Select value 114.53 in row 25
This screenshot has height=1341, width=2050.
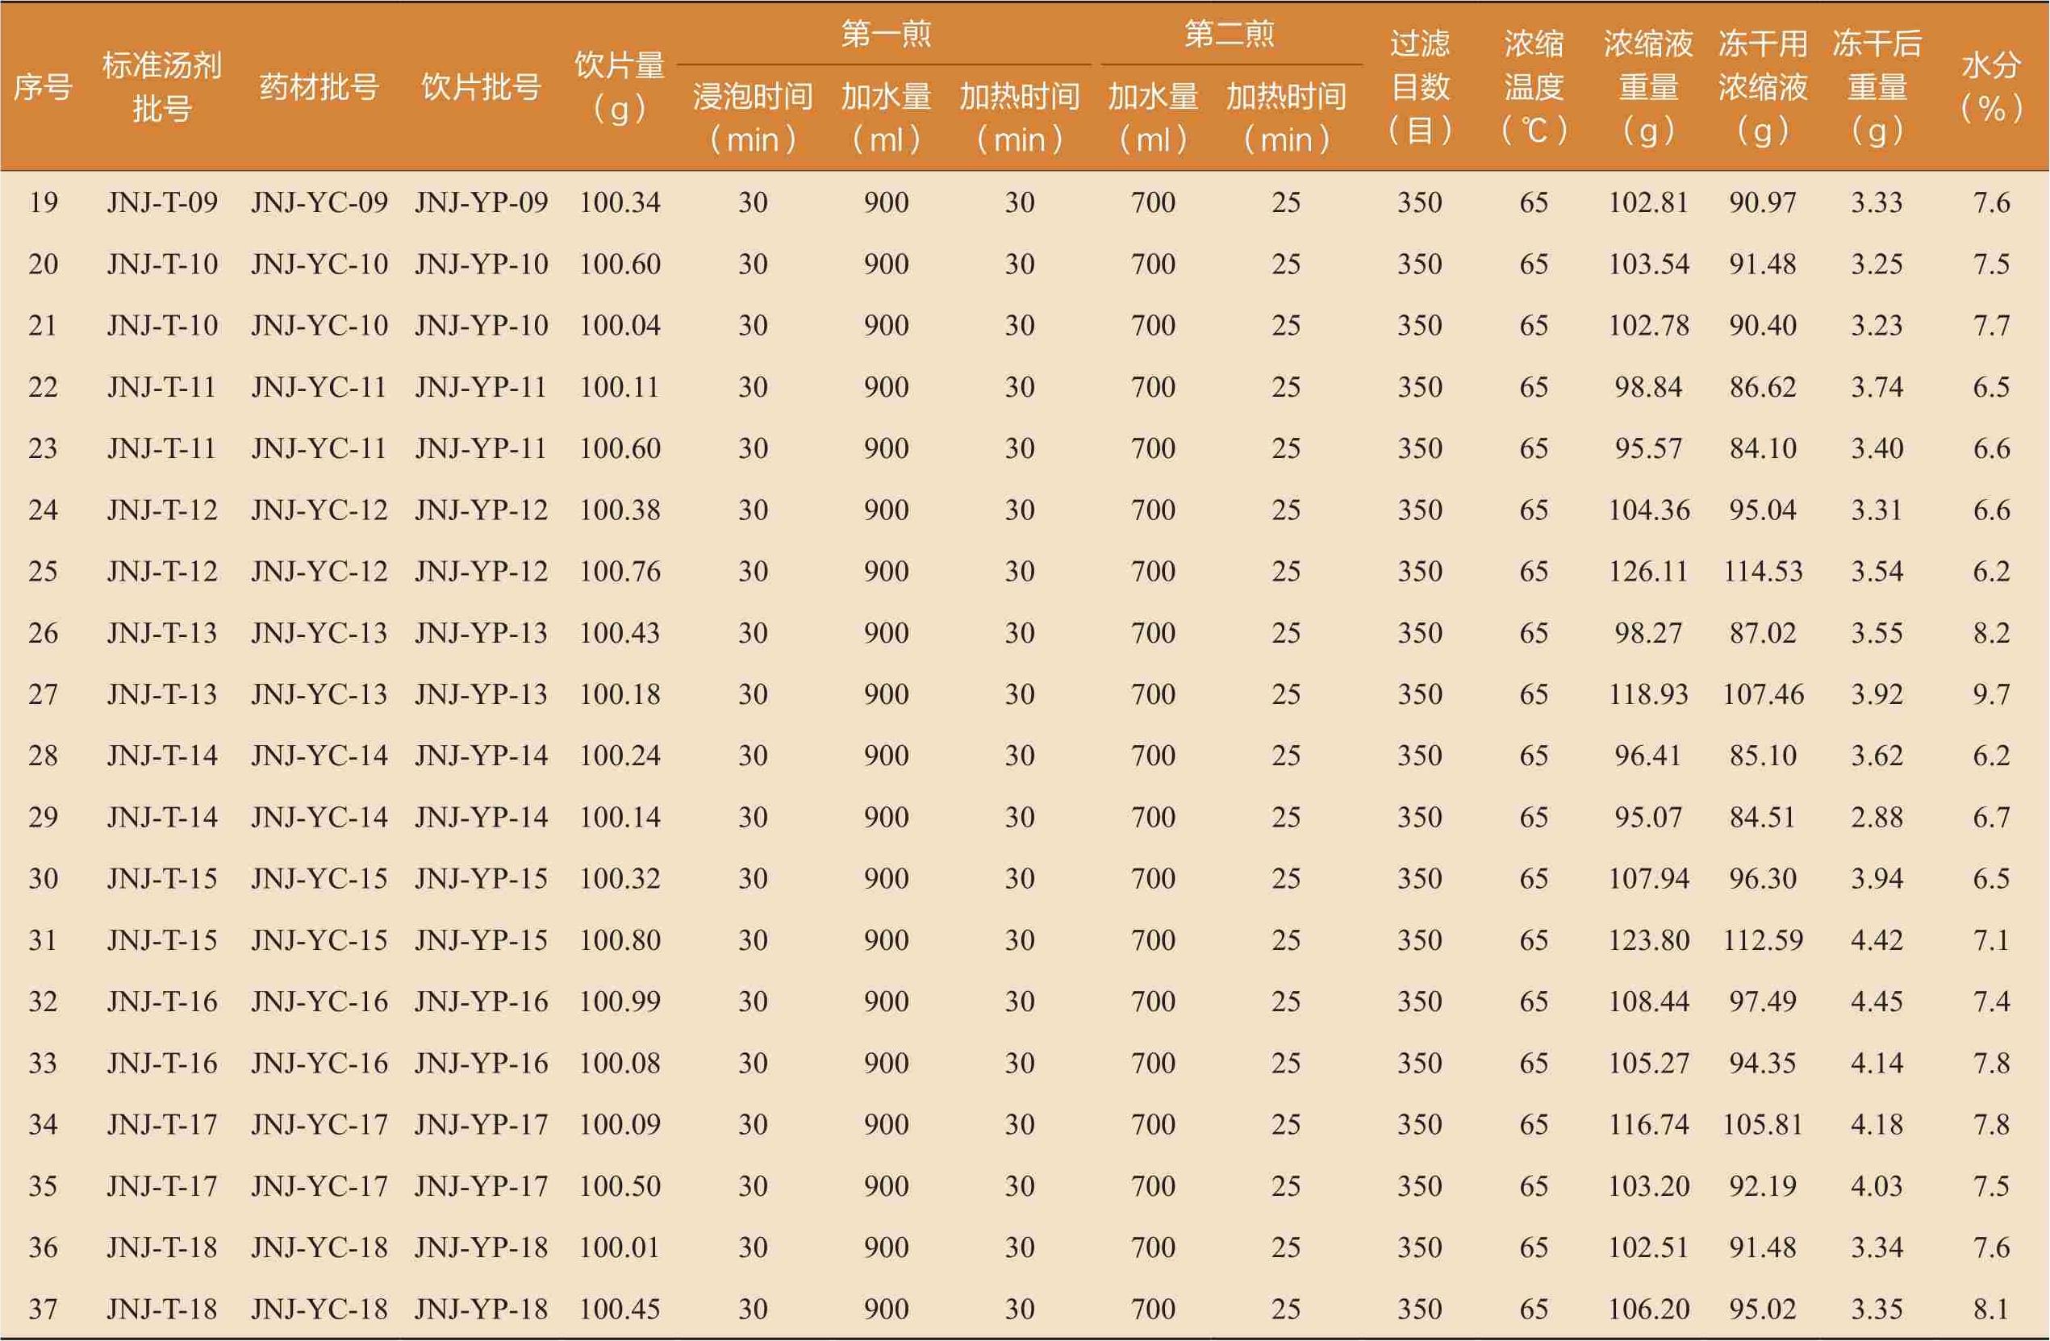tap(1762, 571)
